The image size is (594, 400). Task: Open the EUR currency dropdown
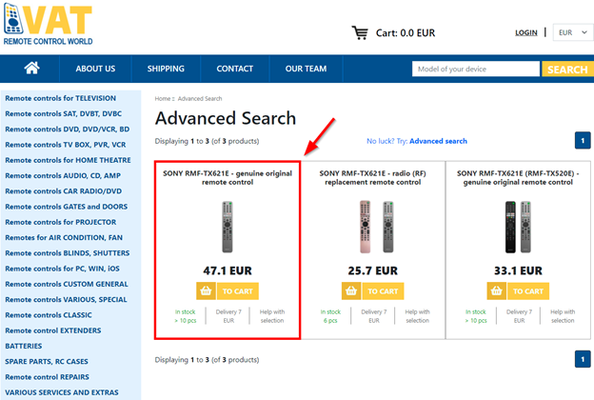571,32
